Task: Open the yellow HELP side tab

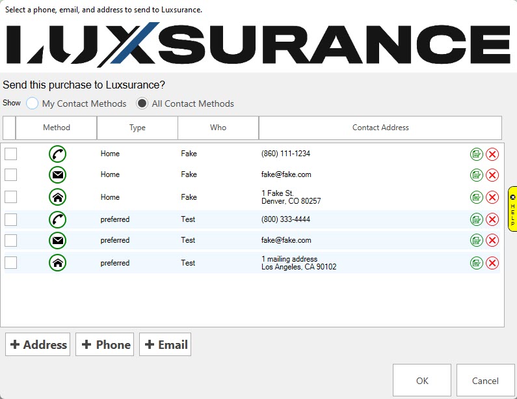Action: (x=512, y=210)
